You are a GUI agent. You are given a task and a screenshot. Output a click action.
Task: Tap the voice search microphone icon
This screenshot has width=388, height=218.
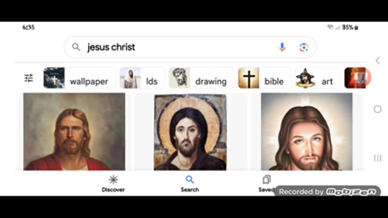(x=282, y=47)
